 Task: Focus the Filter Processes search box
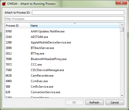64,19
